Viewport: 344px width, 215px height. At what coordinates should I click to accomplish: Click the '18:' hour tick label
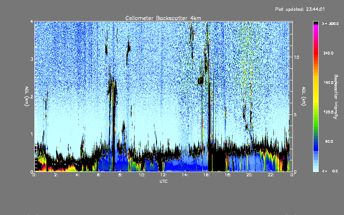228,175
